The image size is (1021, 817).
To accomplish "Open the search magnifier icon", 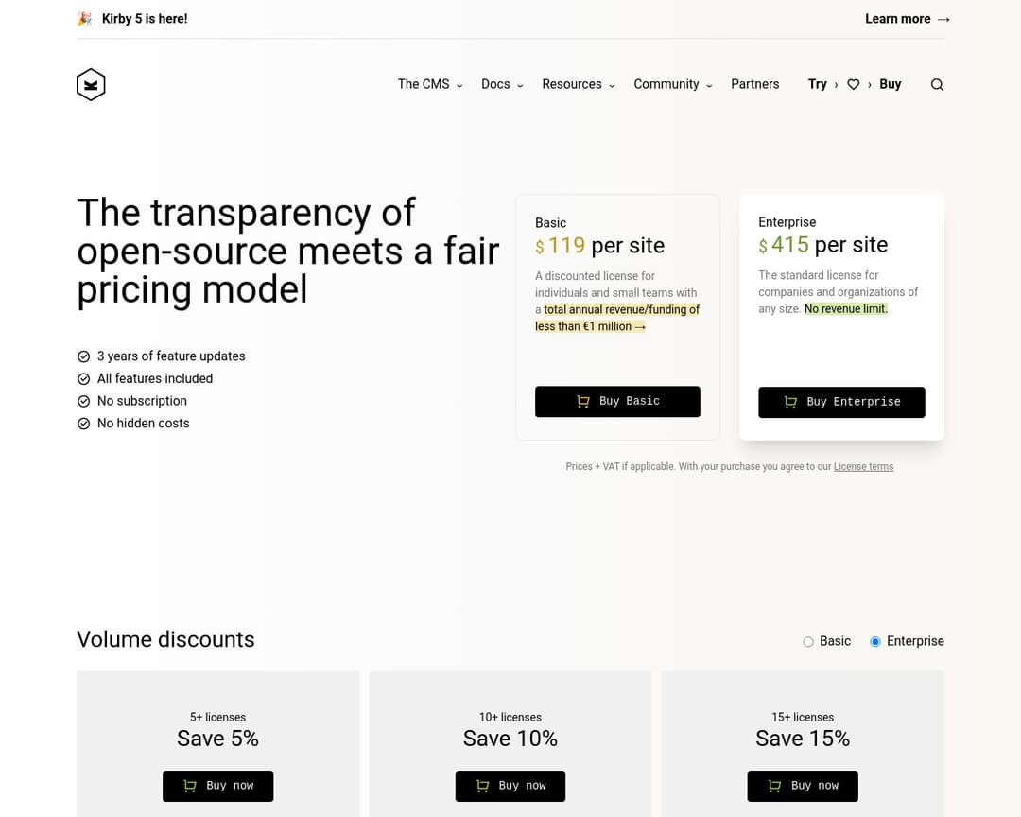I will (937, 85).
